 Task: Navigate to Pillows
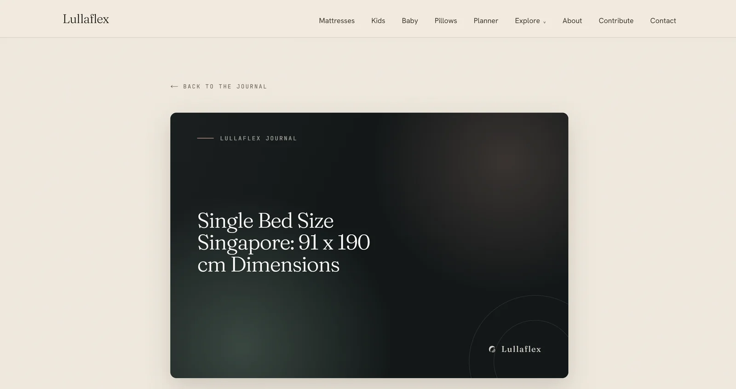446,21
